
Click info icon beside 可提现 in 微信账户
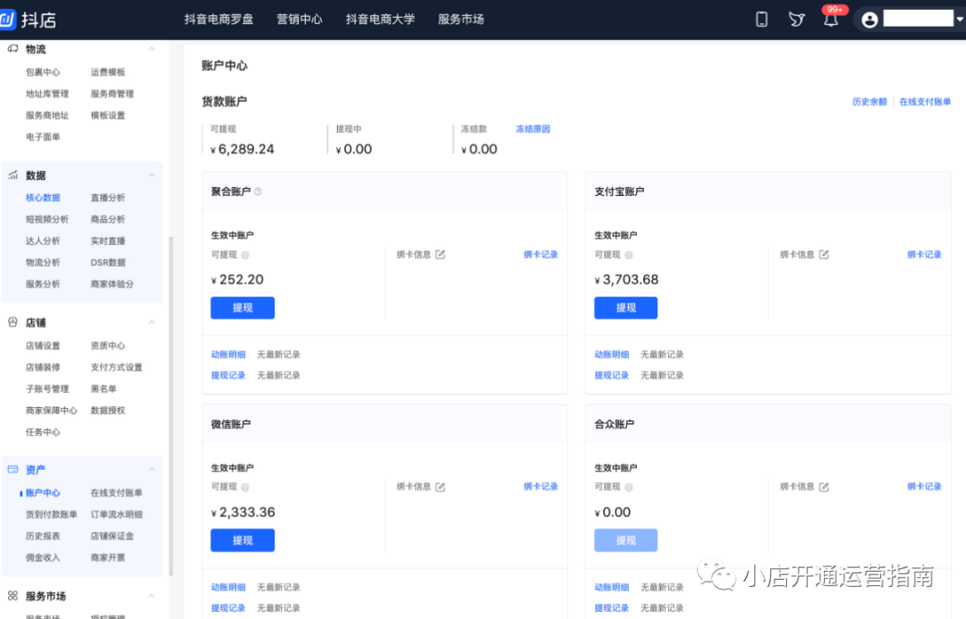[x=245, y=488]
